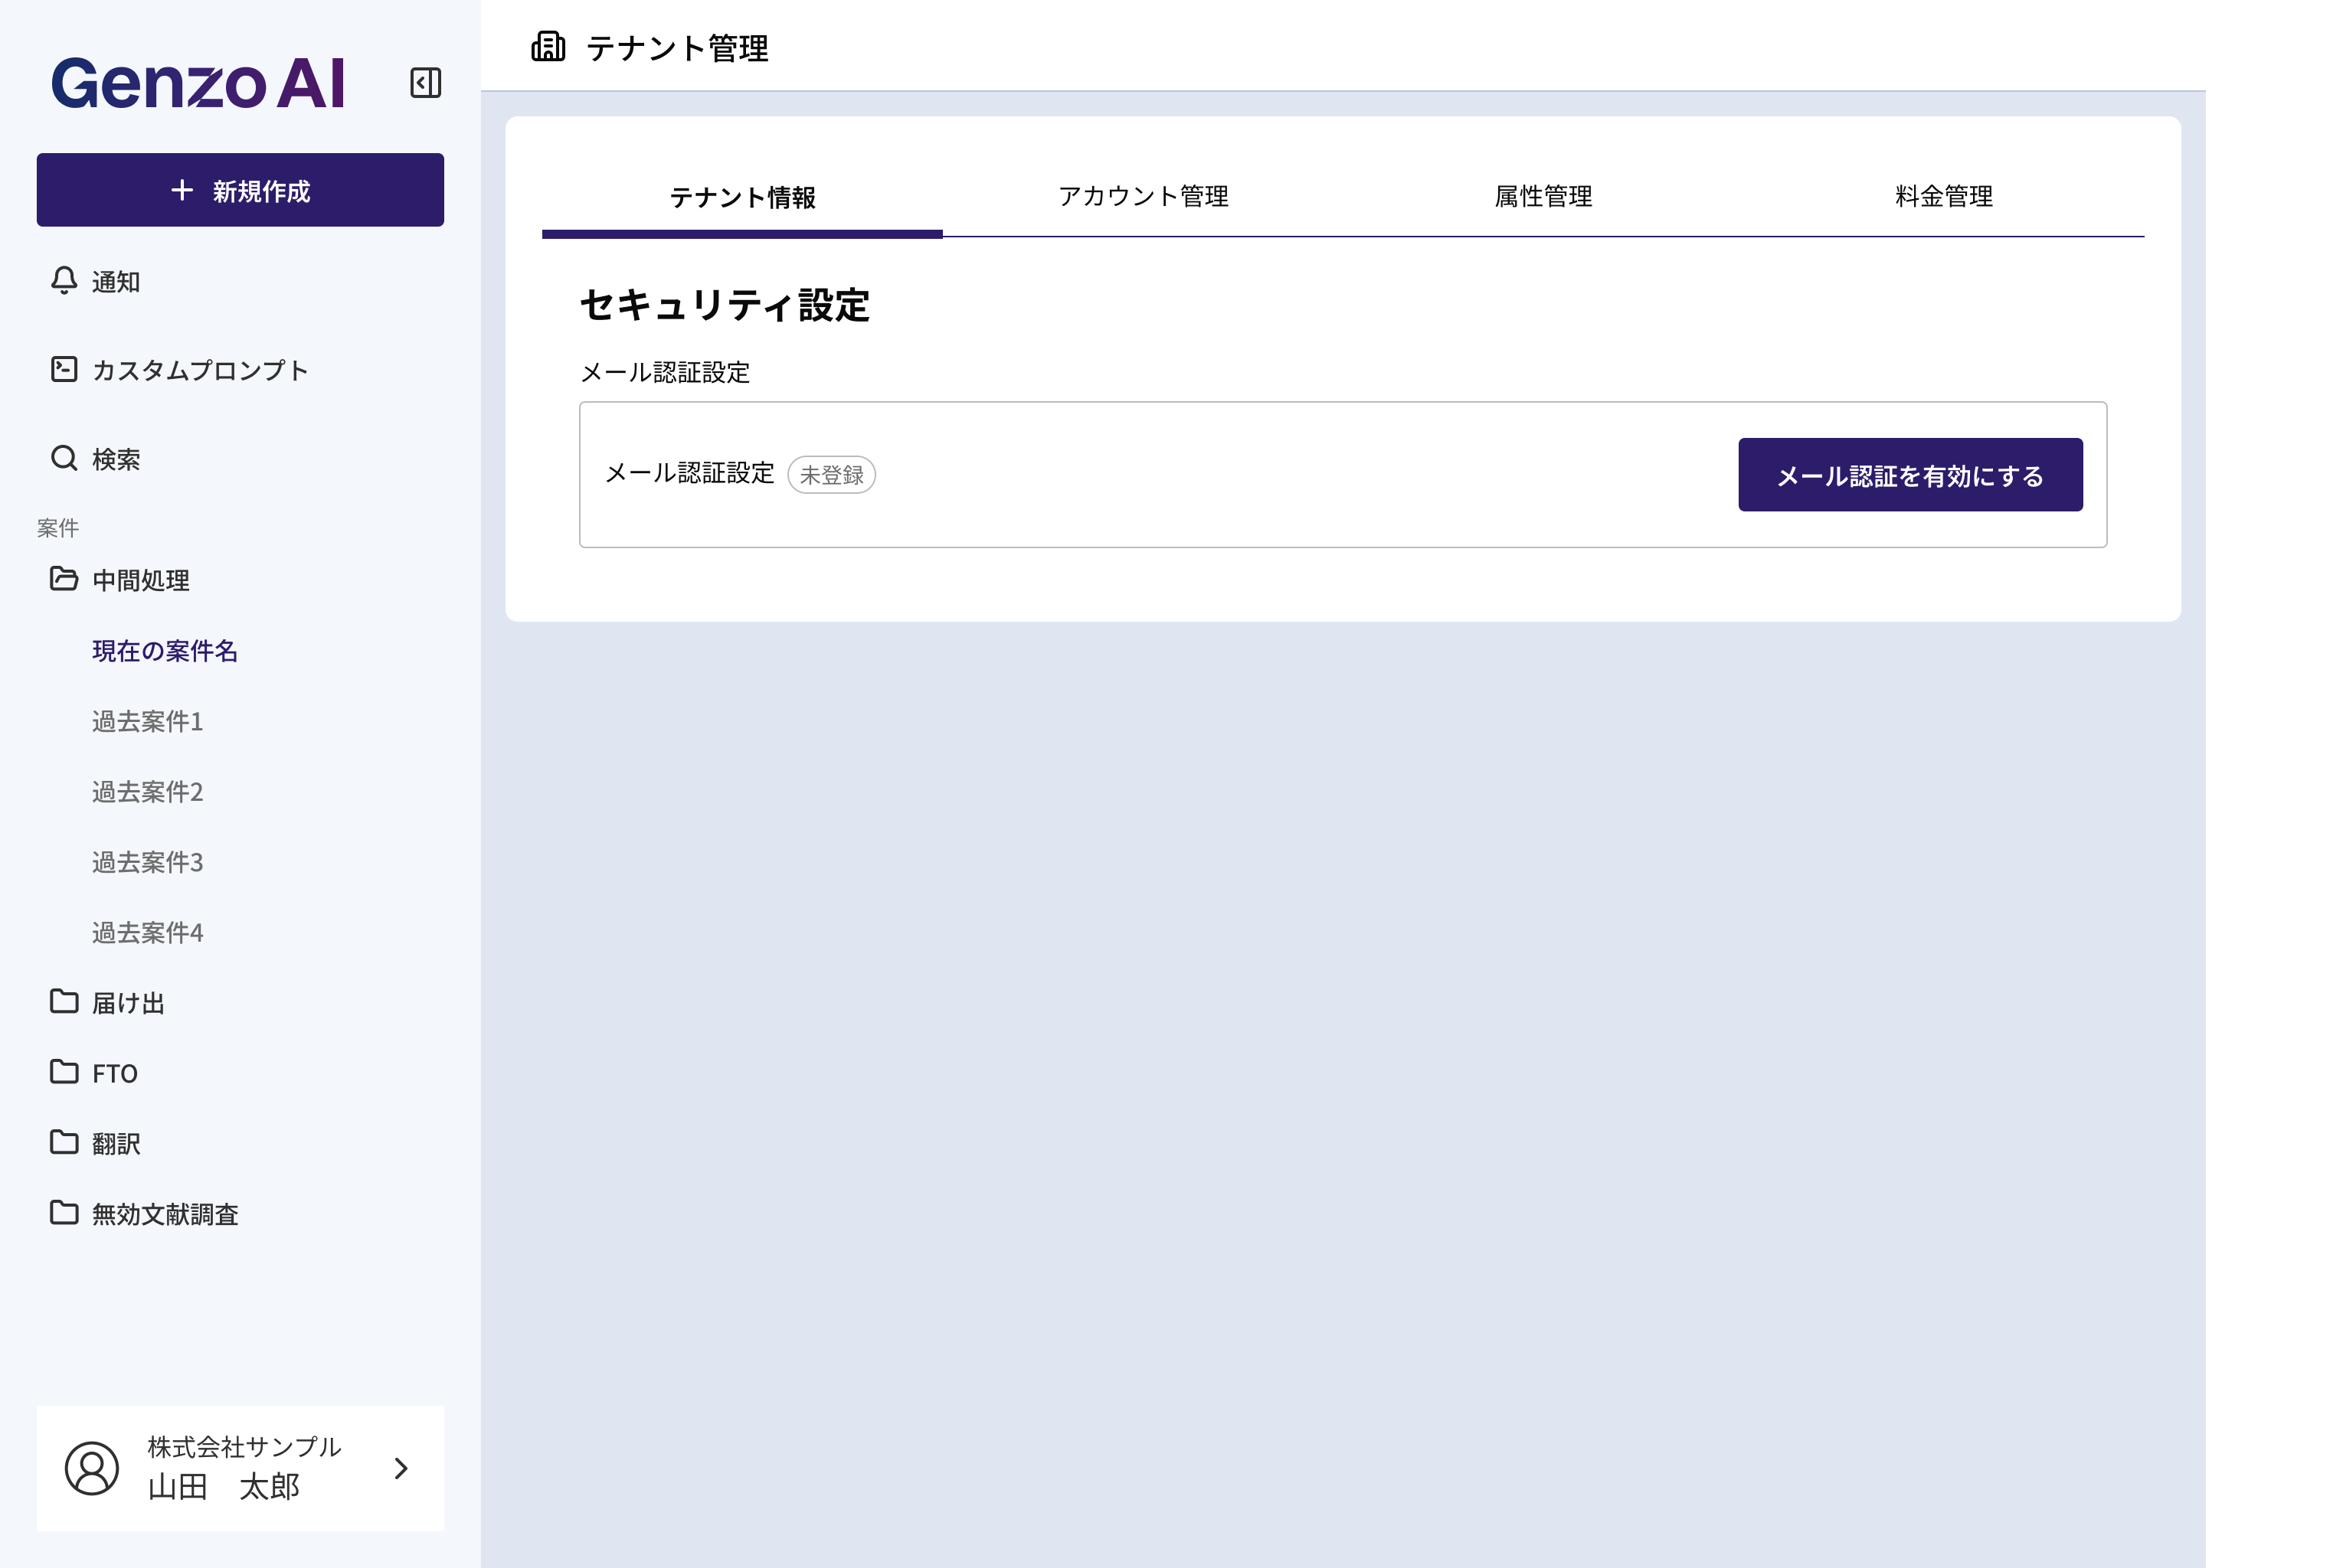Click the bell notification icon

64,281
